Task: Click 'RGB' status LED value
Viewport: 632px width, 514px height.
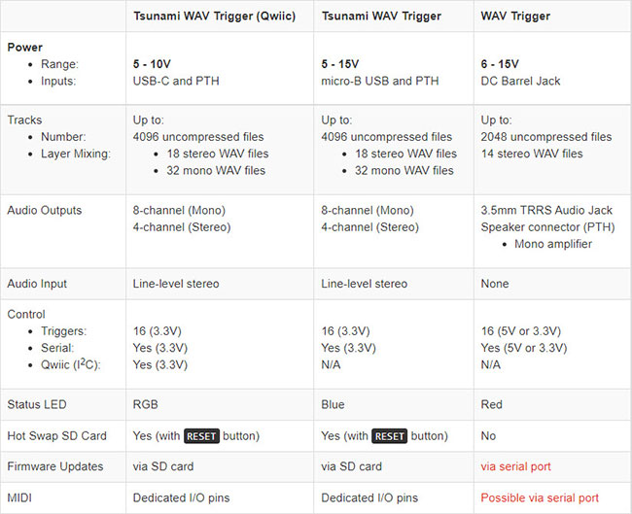Action: click(146, 404)
